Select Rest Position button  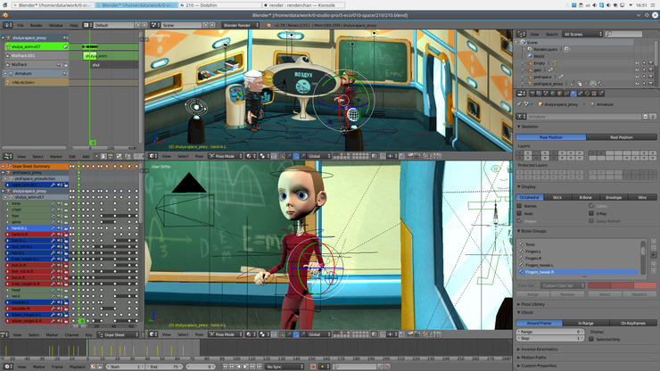pyautogui.click(x=622, y=137)
